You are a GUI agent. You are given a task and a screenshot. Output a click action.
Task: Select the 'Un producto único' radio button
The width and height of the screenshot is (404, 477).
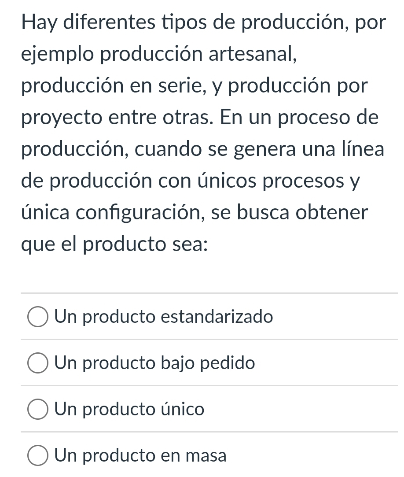(x=38, y=409)
